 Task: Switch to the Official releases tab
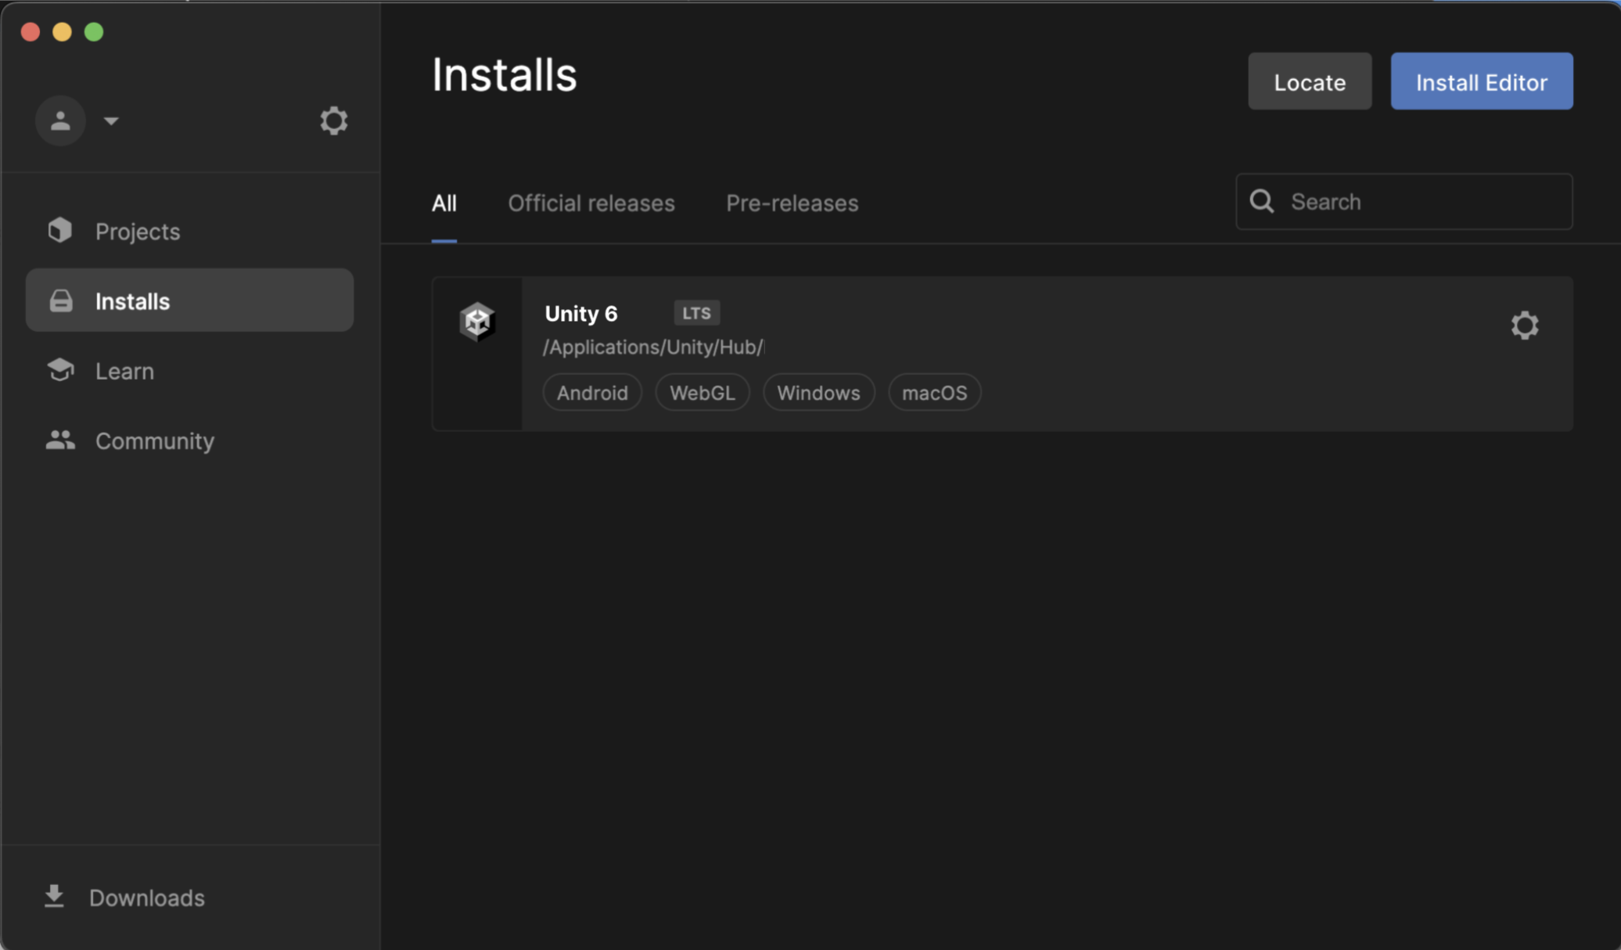click(591, 203)
